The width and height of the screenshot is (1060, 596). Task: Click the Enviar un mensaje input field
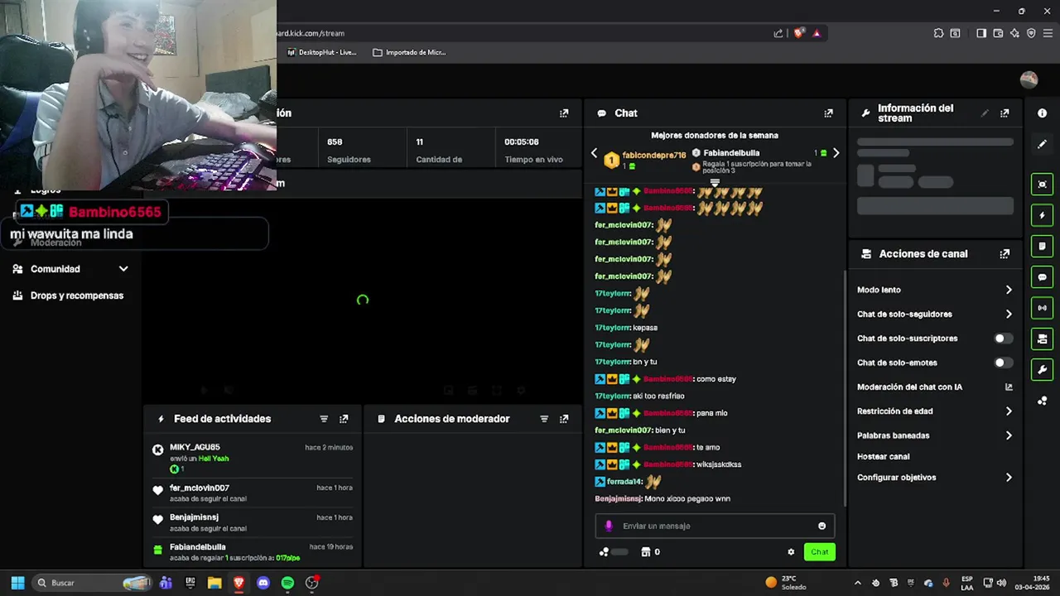pyautogui.click(x=715, y=526)
